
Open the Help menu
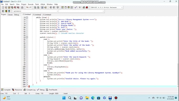point(56,4)
